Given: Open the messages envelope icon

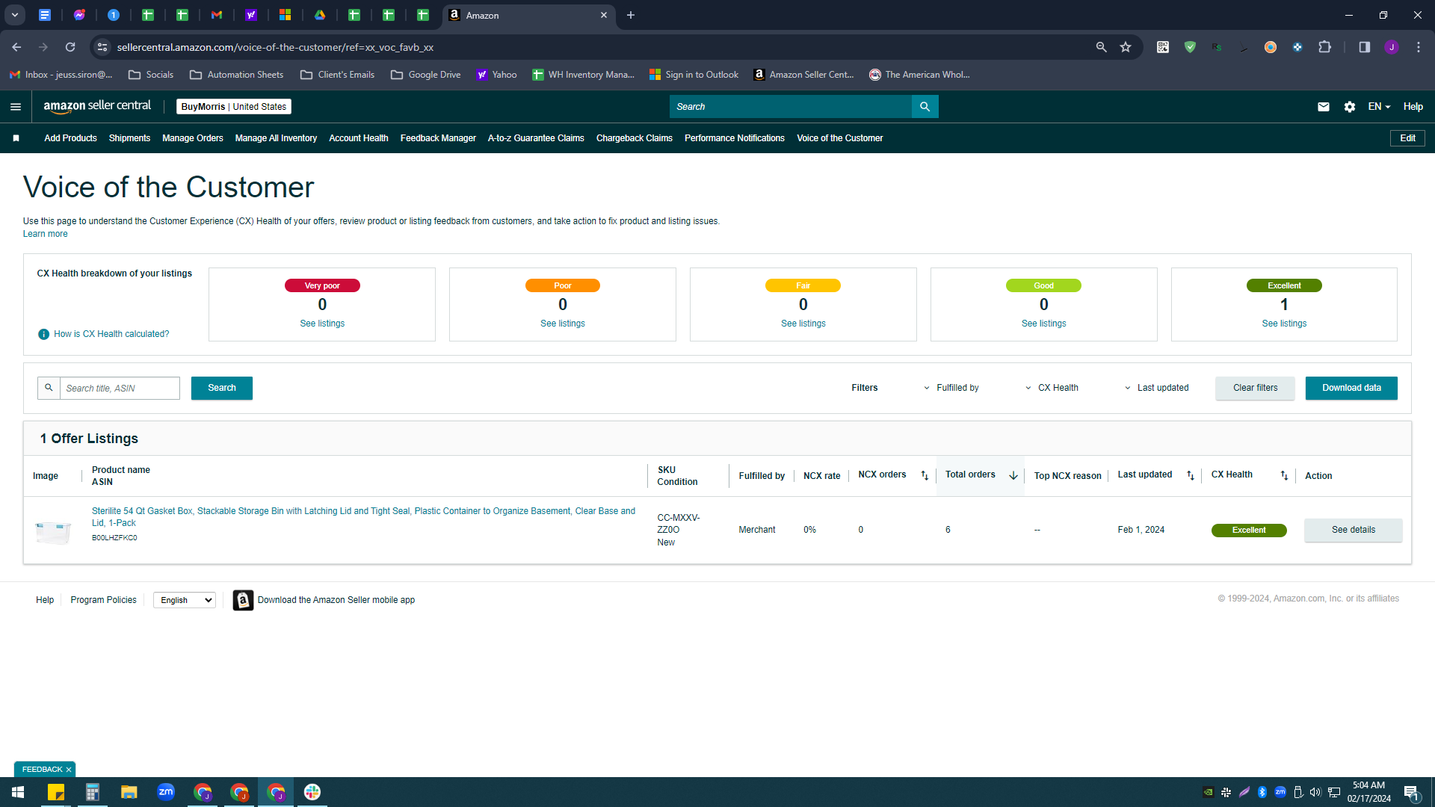Looking at the screenshot, I should (x=1323, y=107).
